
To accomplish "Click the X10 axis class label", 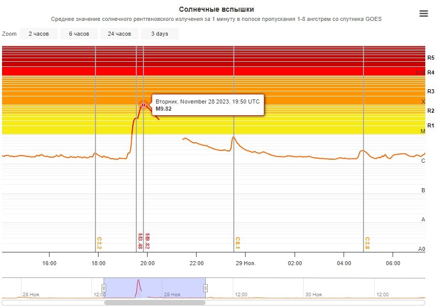I will coord(420,72).
